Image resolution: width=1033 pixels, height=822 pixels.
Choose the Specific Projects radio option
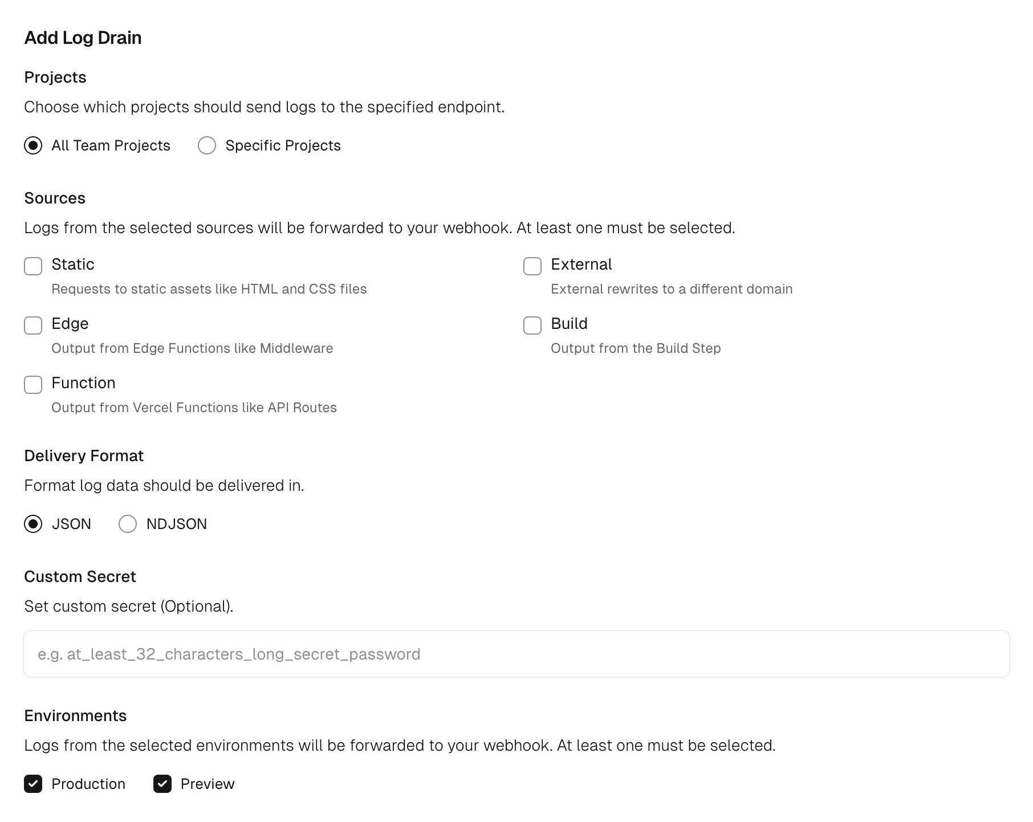[207, 145]
